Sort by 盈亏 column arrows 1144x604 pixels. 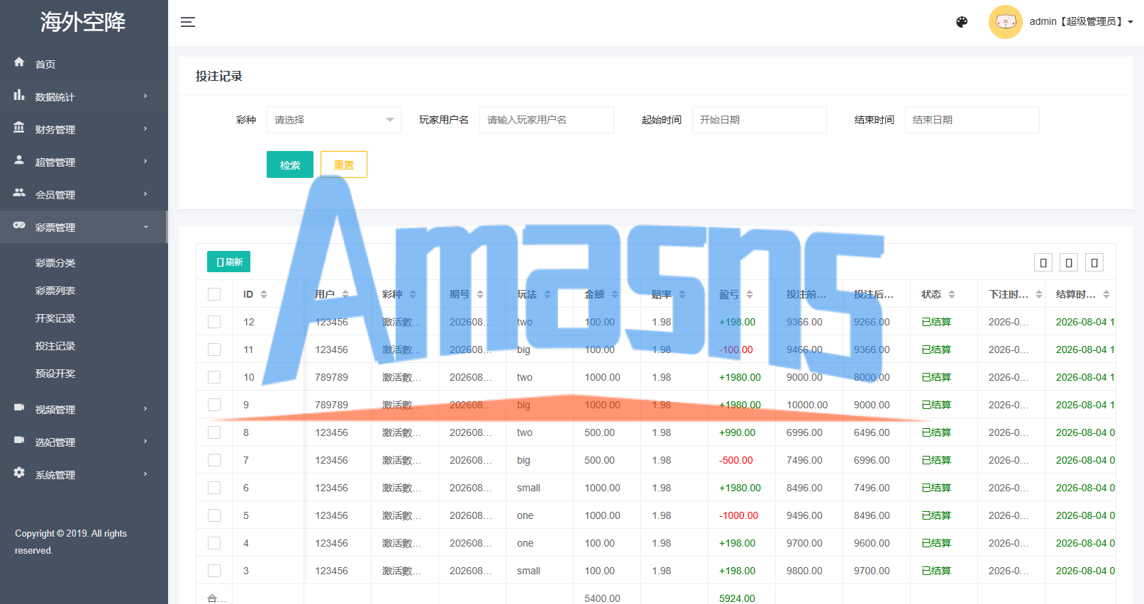pos(750,294)
